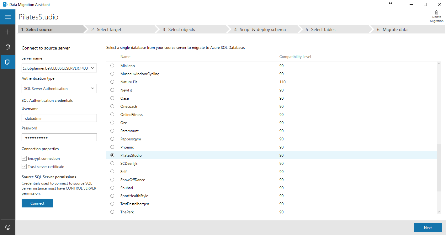Click the Delete Migration trash icon
This screenshot has height=235, width=446.
(x=437, y=13)
